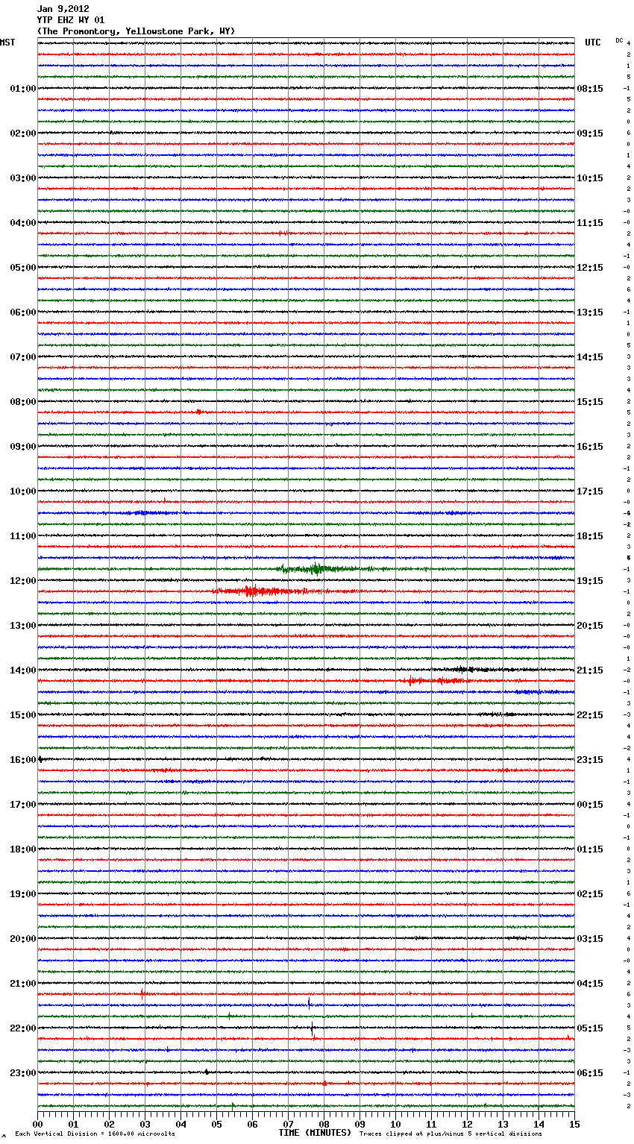Click the 'DC' column header
Screen dimensions: 634x1144
tap(619, 40)
